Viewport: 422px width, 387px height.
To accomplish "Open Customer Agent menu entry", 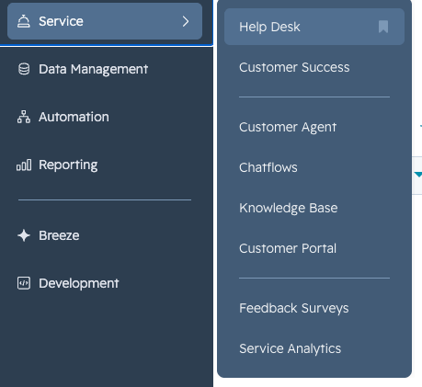I will (x=288, y=127).
